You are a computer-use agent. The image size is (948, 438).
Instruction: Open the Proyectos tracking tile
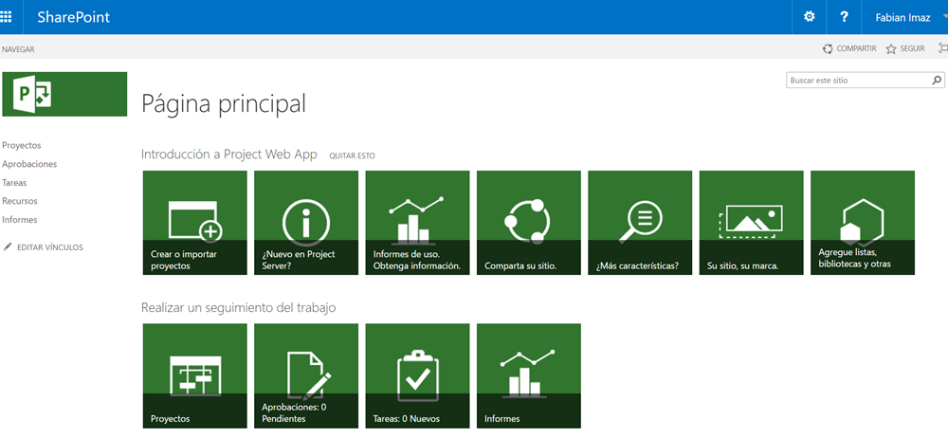point(195,375)
